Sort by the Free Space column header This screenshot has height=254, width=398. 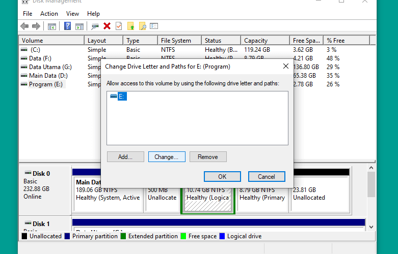click(x=306, y=41)
